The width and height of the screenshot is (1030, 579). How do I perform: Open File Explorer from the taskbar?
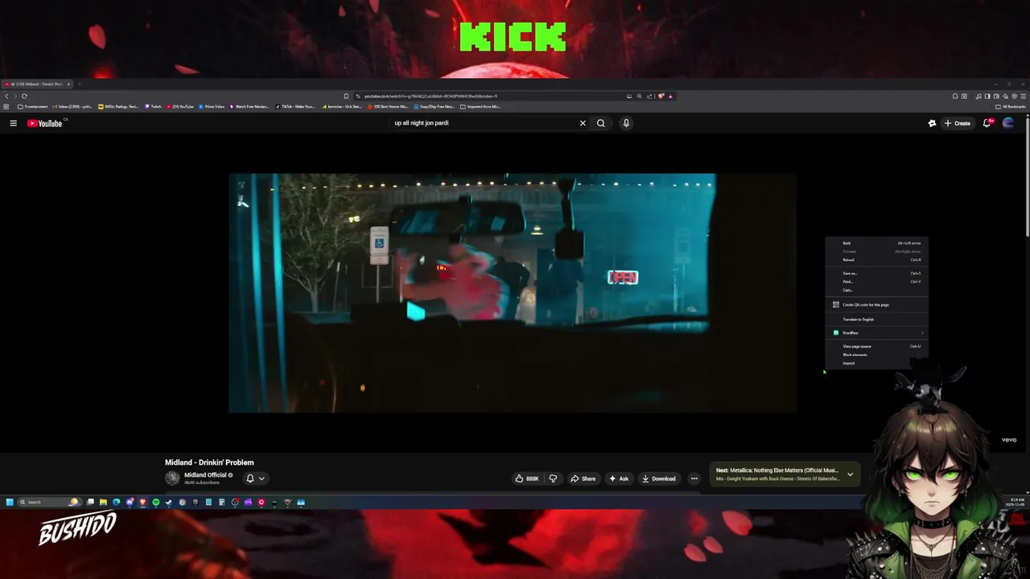tap(103, 502)
